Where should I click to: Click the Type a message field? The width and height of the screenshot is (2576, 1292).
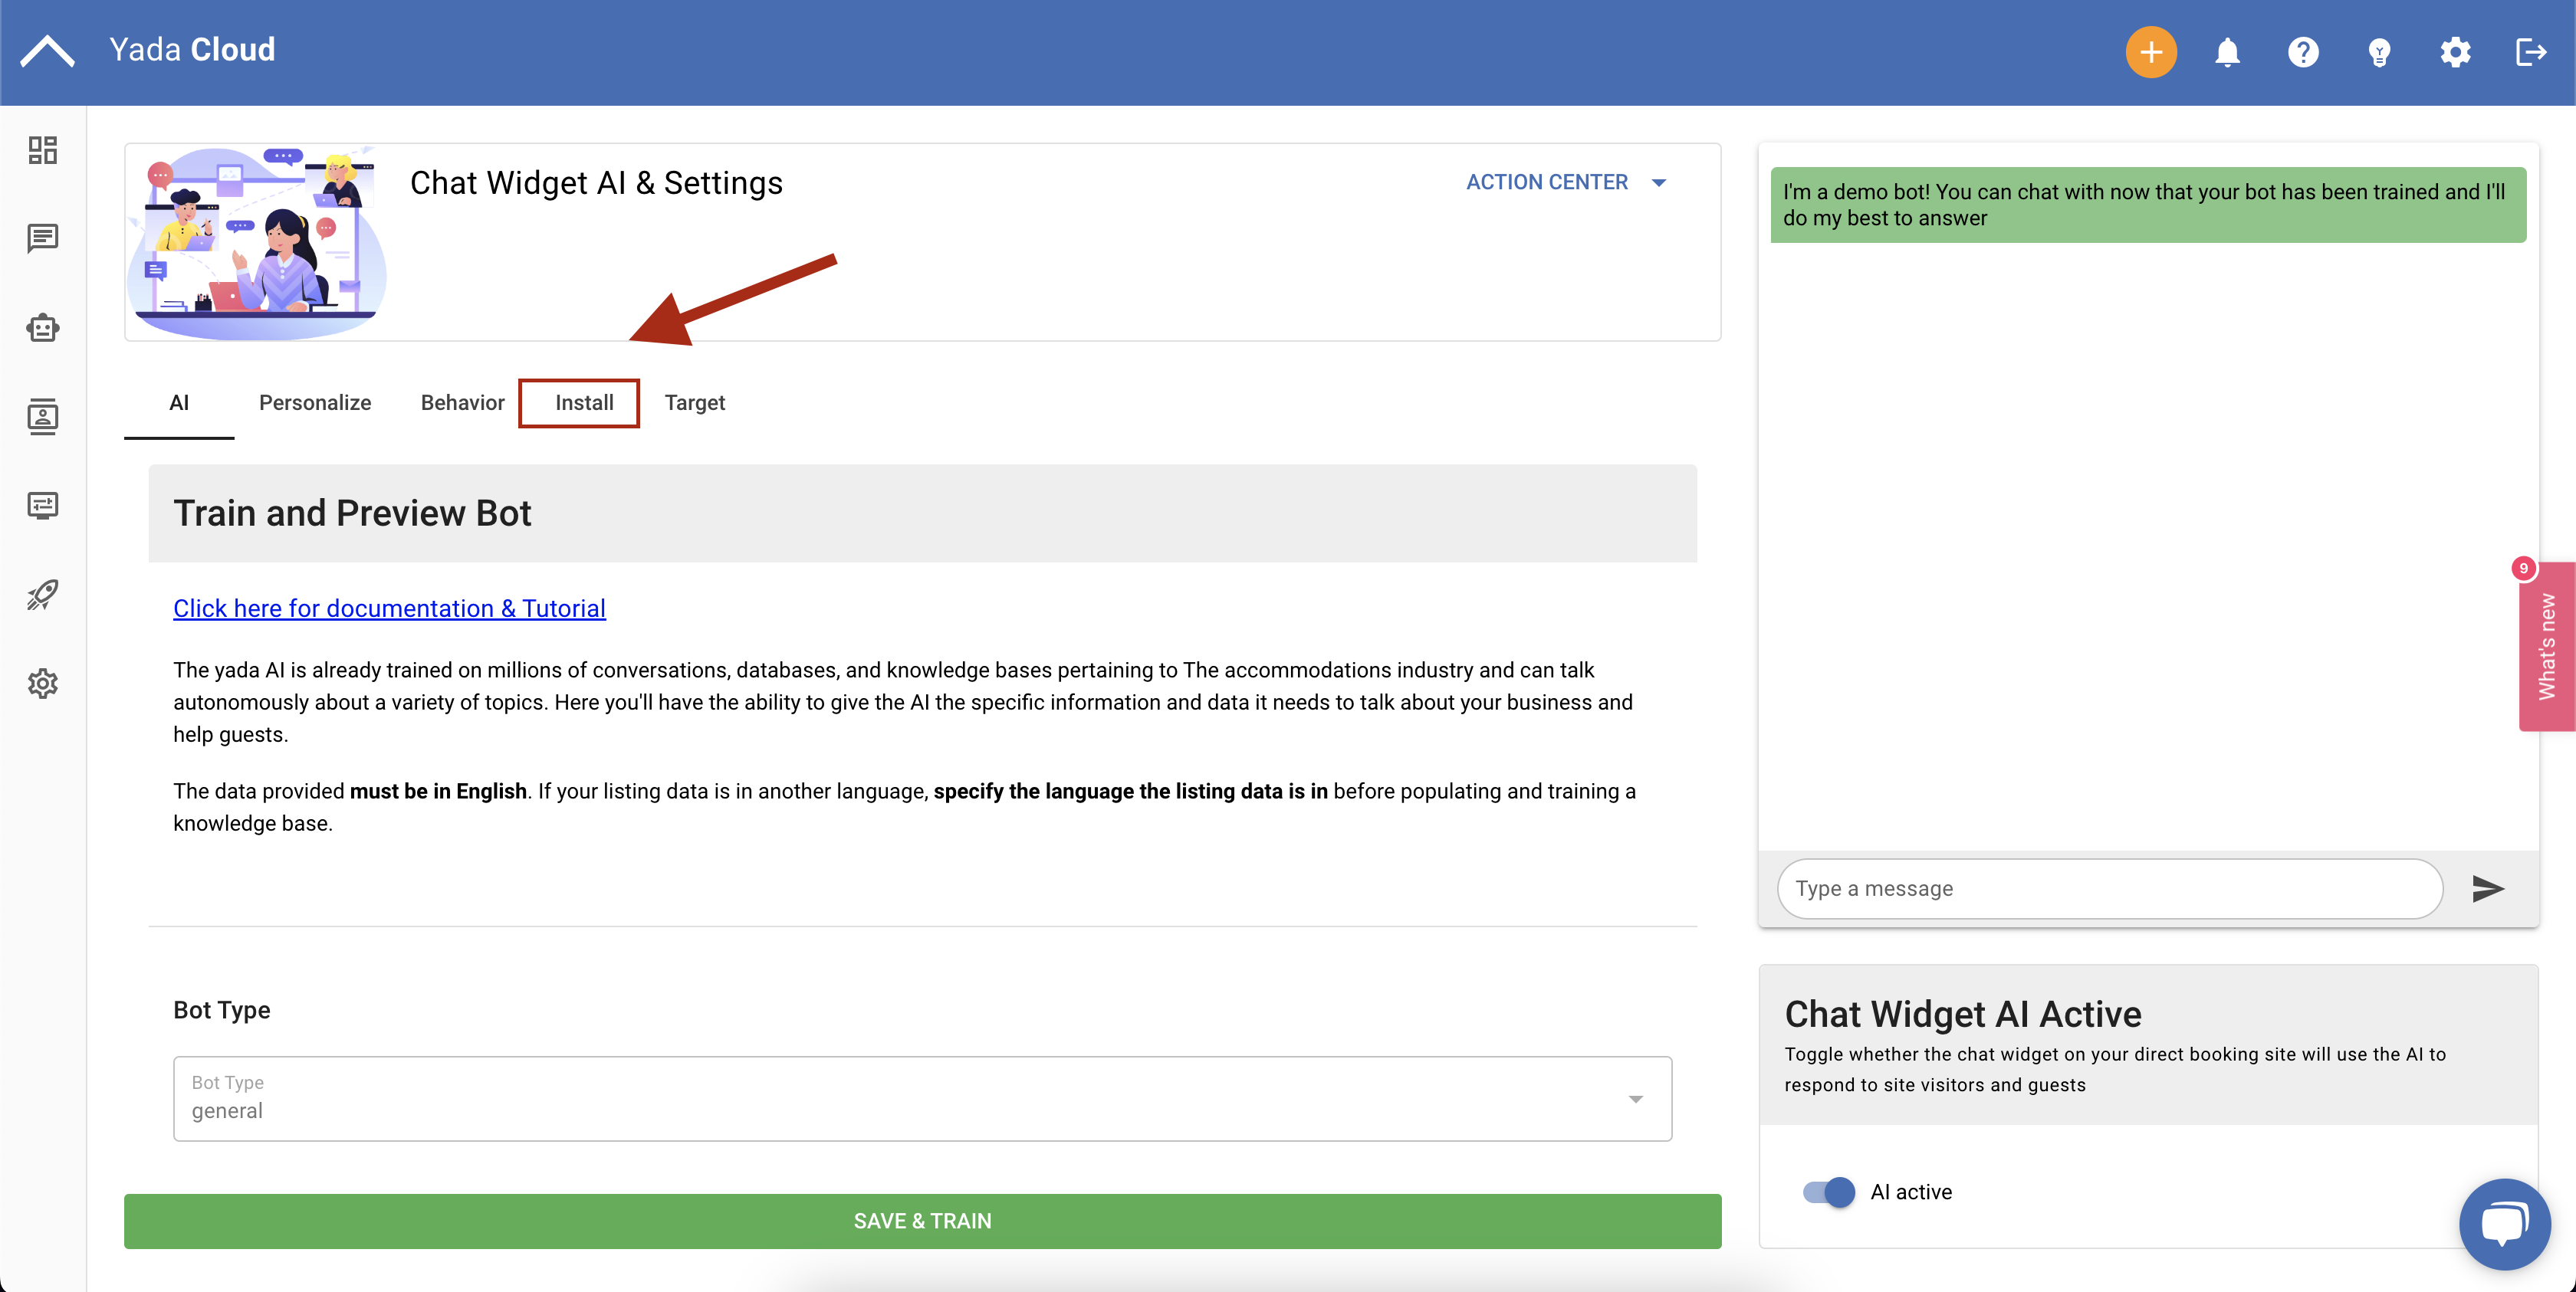tap(2108, 888)
